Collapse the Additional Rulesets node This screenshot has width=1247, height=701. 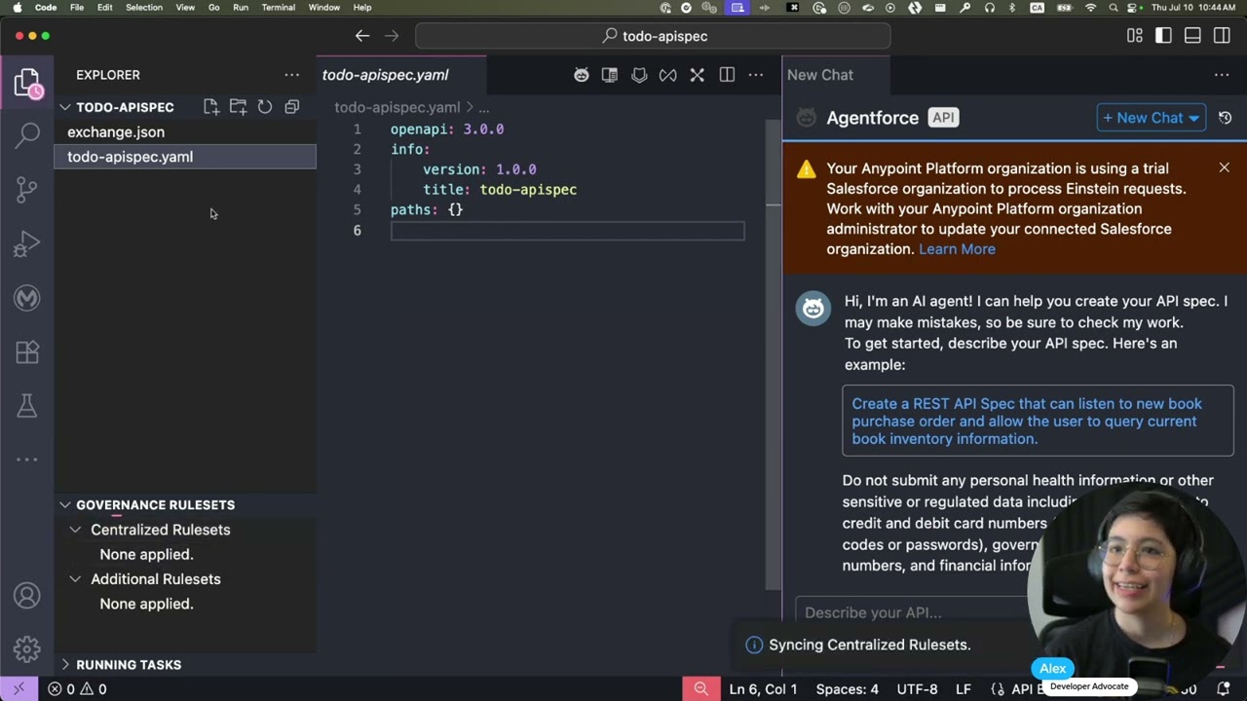coord(75,579)
